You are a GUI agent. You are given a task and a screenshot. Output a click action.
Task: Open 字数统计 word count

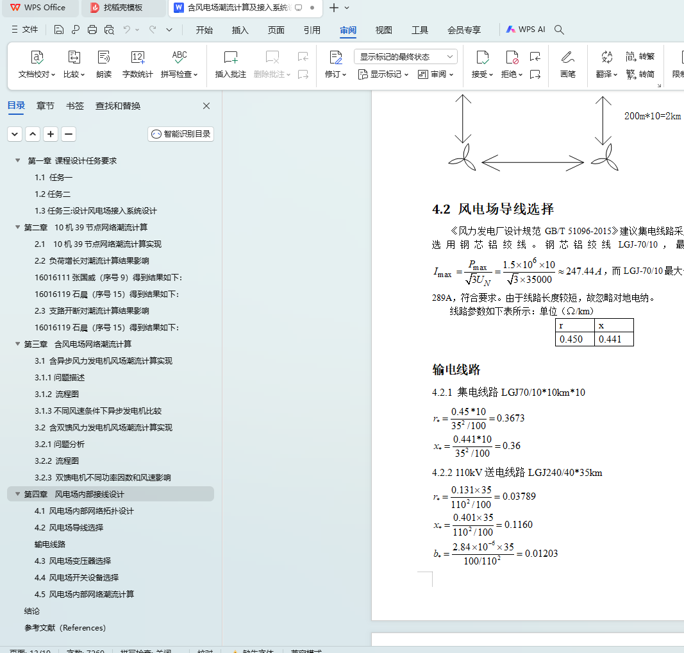137,64
